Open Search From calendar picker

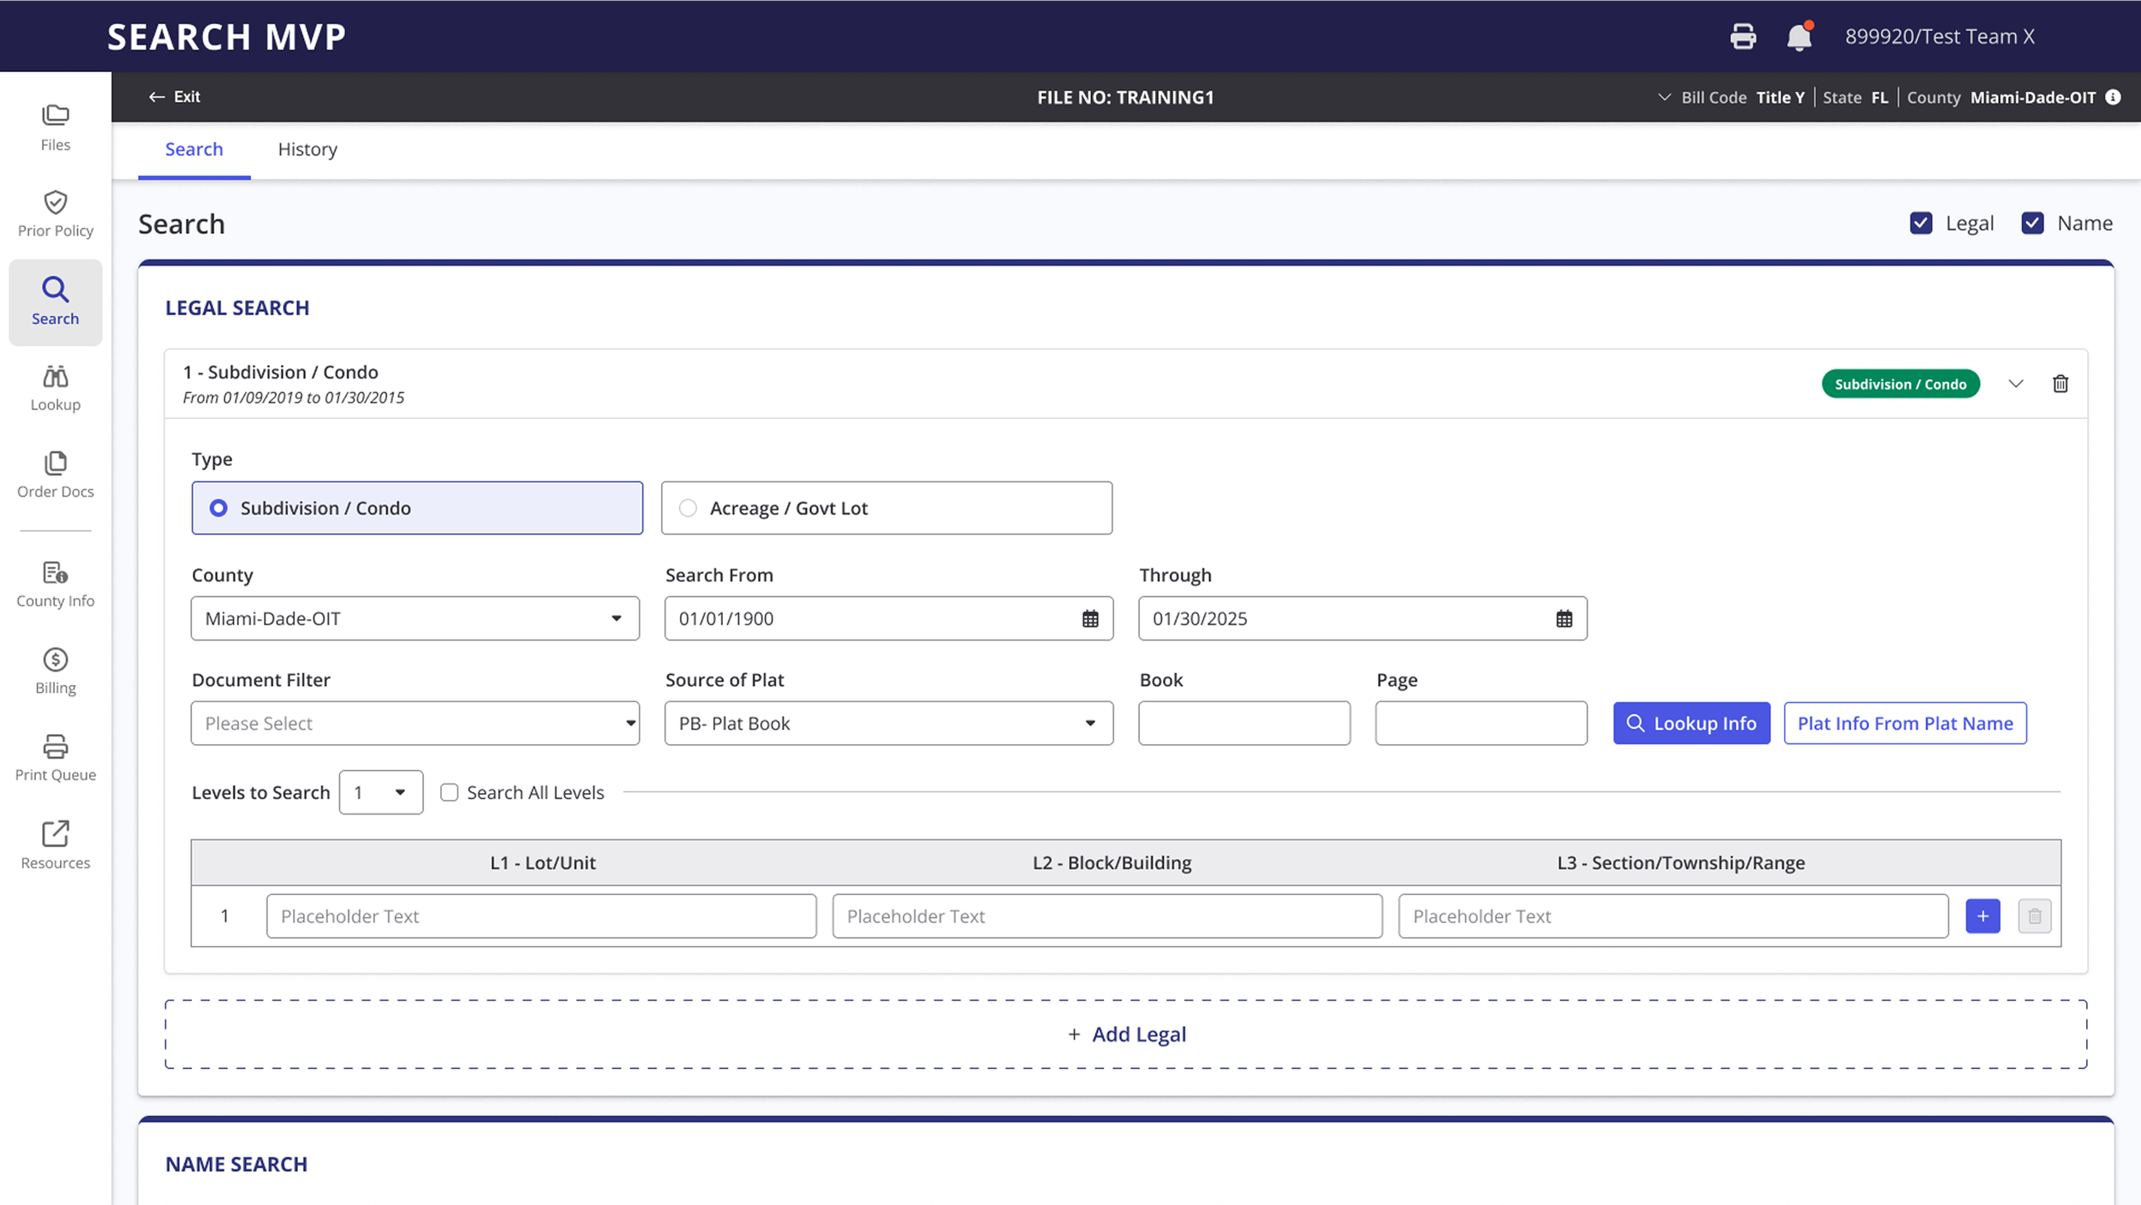click(x=1089, y=619)
